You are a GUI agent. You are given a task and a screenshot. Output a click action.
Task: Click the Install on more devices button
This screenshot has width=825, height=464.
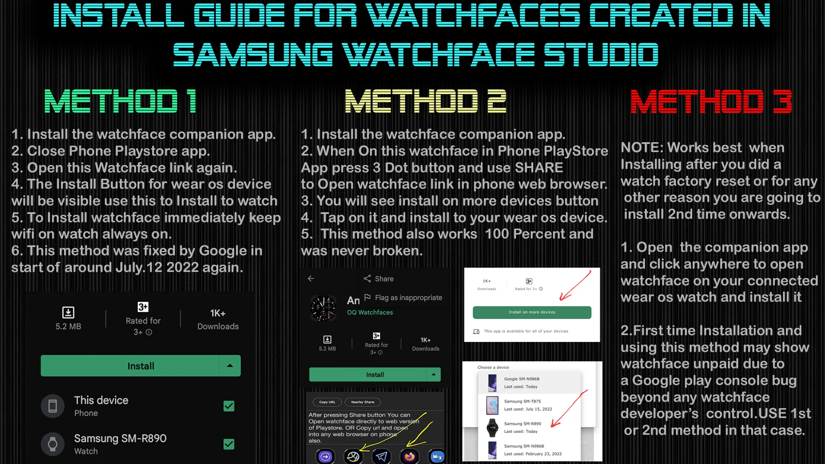point(532,311)
